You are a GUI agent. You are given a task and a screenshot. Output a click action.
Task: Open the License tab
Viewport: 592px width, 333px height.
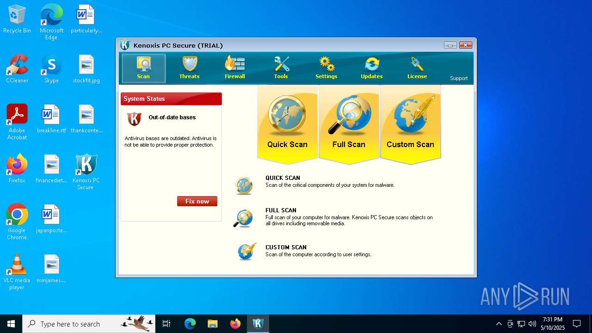point(417,68)
